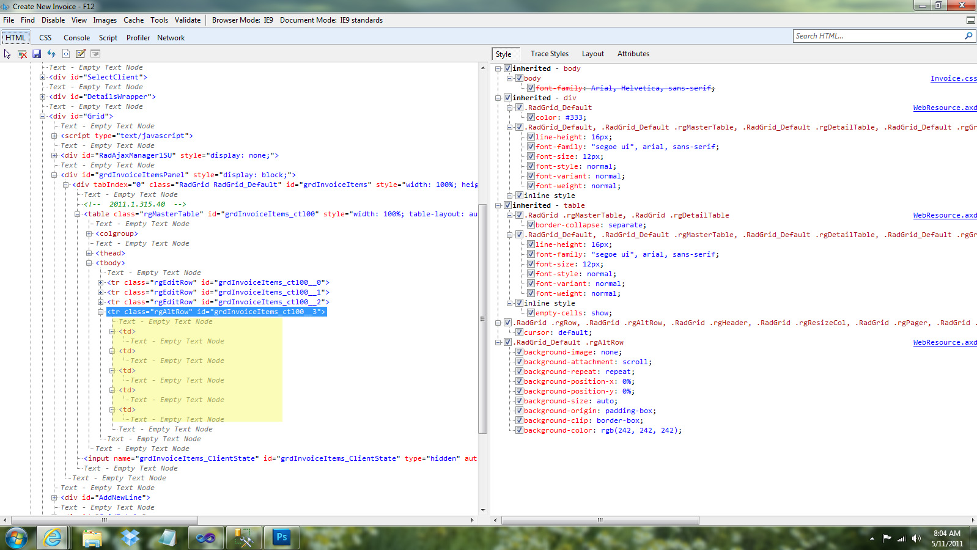Image resolution: width=977 pixels, height=550 pixels.
Task: Open the Browser Mode: IE9 menu
Action: pos(242,20)
